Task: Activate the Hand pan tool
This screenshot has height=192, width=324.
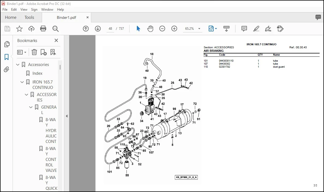Action: point(150,29)
